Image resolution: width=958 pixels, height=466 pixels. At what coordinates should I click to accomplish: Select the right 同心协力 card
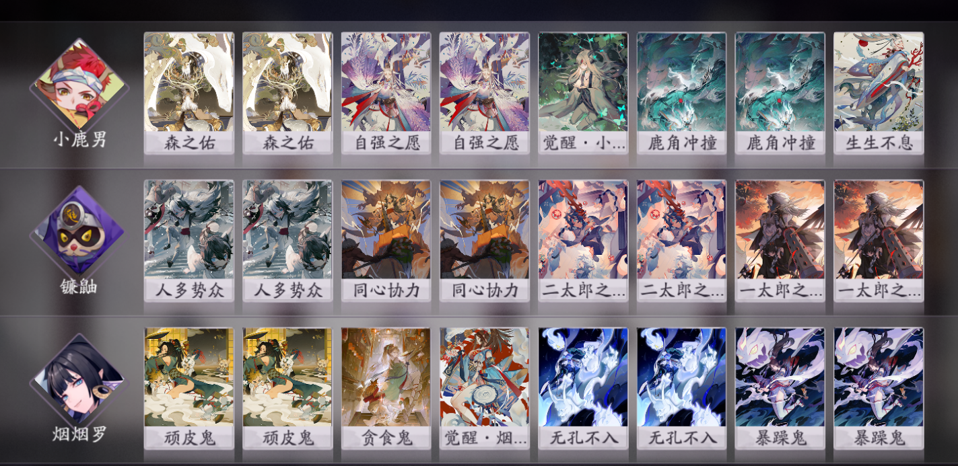(485, 241)
